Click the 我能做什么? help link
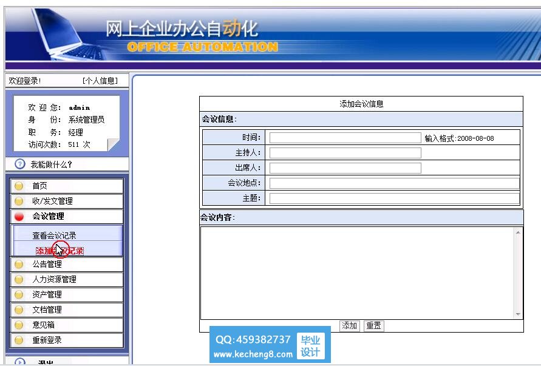The height and width of the screenshot is (366, 541). coord(51,164)
